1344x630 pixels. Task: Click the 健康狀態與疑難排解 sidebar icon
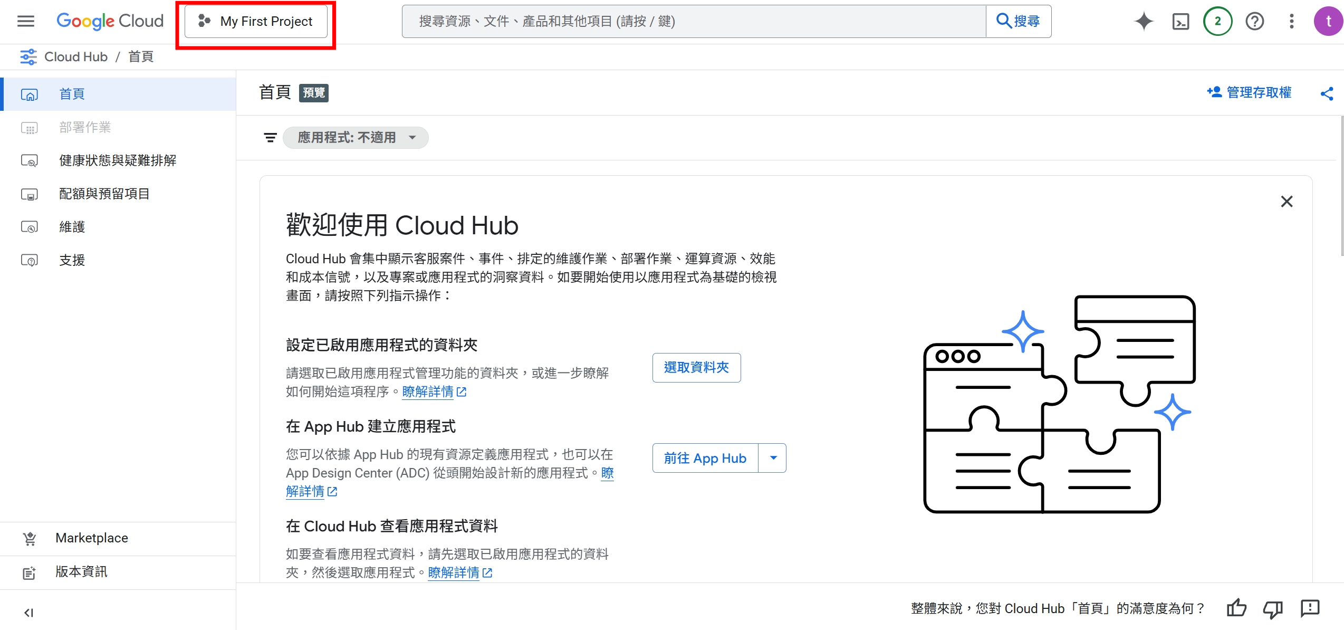[x=30, y=161]
